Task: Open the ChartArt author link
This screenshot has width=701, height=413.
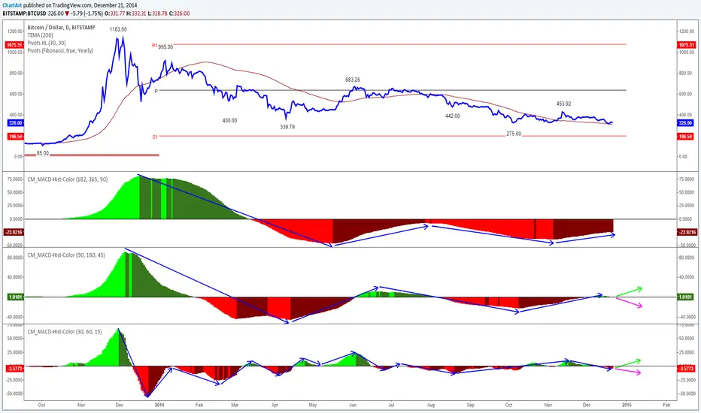Action: tap(11, 5)
